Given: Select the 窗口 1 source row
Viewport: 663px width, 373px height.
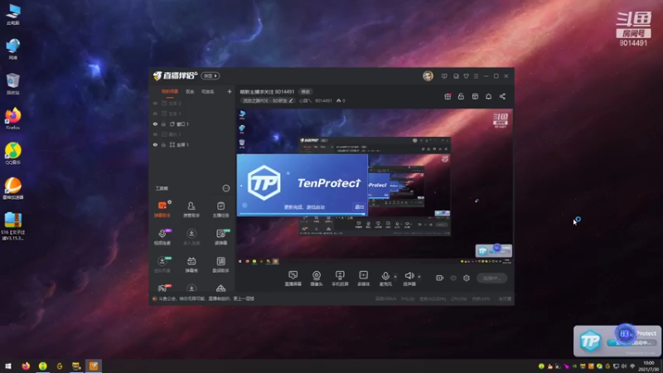Looking at the screenshot, I should 192,124.
